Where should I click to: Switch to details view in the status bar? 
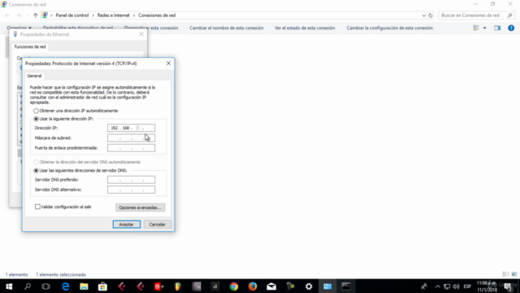click(505, 274)
